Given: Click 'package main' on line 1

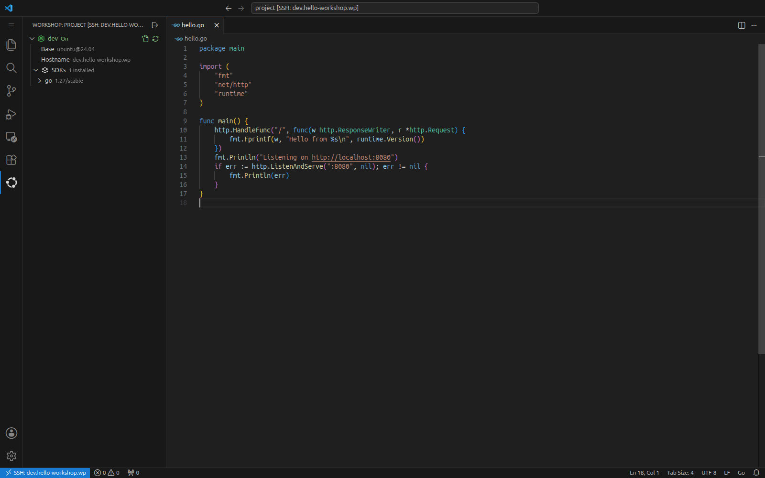Looking at the screenshot, I should tap(222, 48).
